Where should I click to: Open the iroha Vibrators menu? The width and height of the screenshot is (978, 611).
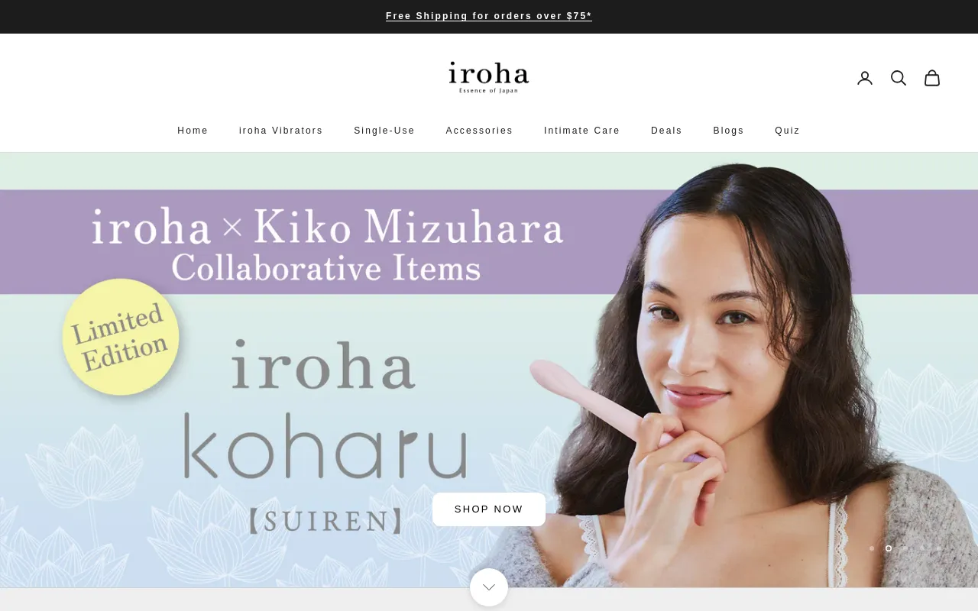281,131
